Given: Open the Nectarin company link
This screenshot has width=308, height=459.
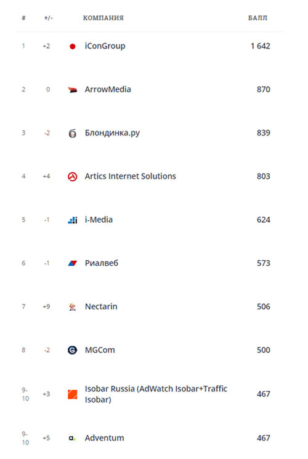Looking at the screenshot, I should [101, 306].
